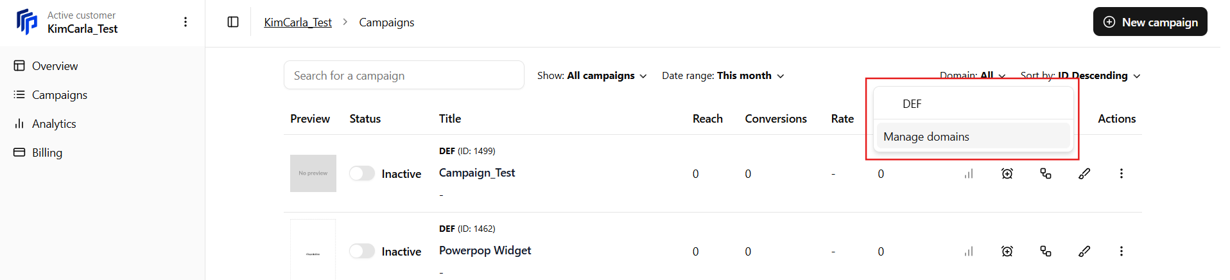1230x280 pixels.
Task: Open the active customer three-dot menu
Action: (186, 22)
